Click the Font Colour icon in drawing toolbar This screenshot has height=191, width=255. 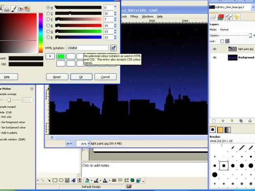click(105, 180)
